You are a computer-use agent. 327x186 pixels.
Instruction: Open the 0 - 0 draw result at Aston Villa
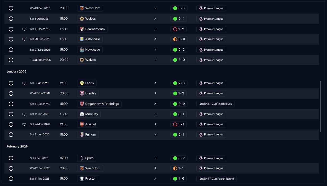(179, 39)
